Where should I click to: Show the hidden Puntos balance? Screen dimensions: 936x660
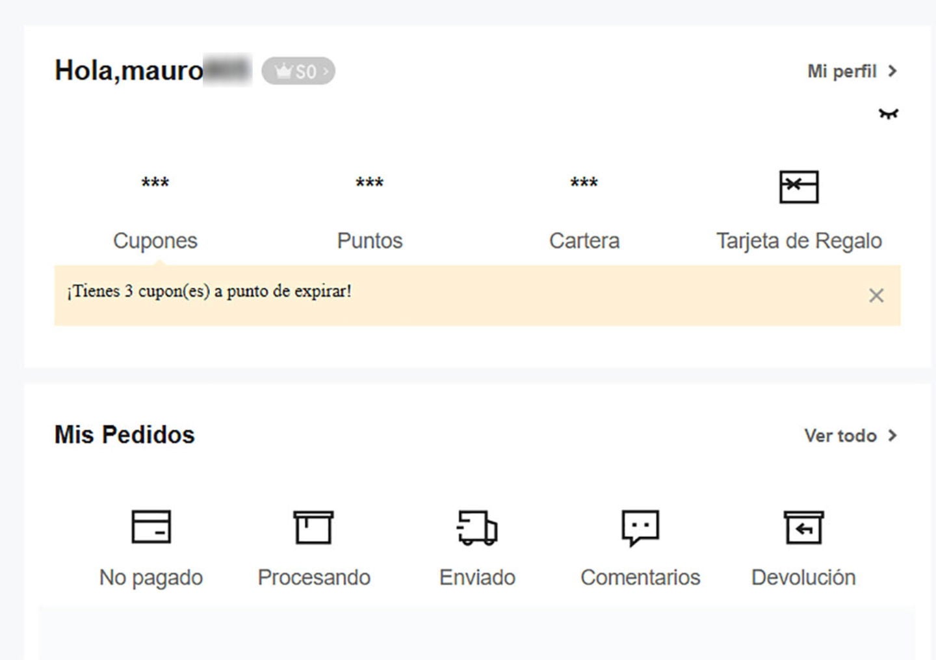click(369, 184)
